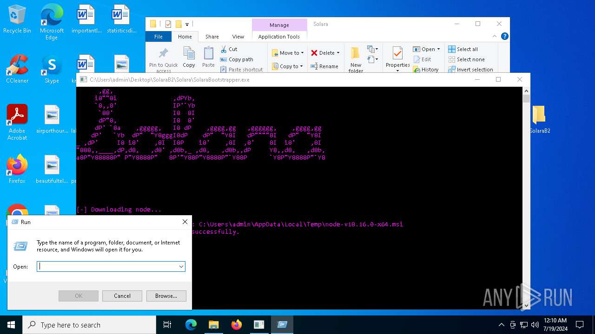Click Rename in Explorer ribbon
Image resolution: width=595 pixels, height=334 pixels.
coord(324,66)
